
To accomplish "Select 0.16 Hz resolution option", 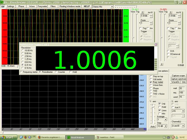I will pos(22,68).
